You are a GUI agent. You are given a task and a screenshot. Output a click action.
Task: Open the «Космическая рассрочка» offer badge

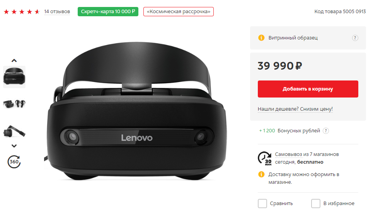pyautogui.click(x=179, y=12)
